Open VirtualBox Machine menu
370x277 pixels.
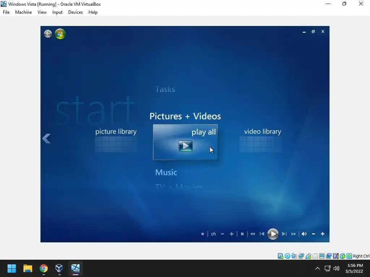(x=23, y=12)
